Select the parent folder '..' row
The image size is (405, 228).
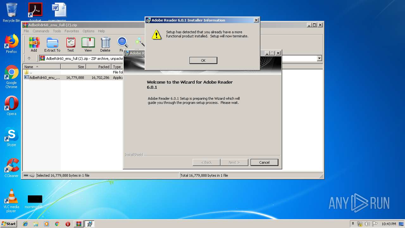click(x=73, y=72)
